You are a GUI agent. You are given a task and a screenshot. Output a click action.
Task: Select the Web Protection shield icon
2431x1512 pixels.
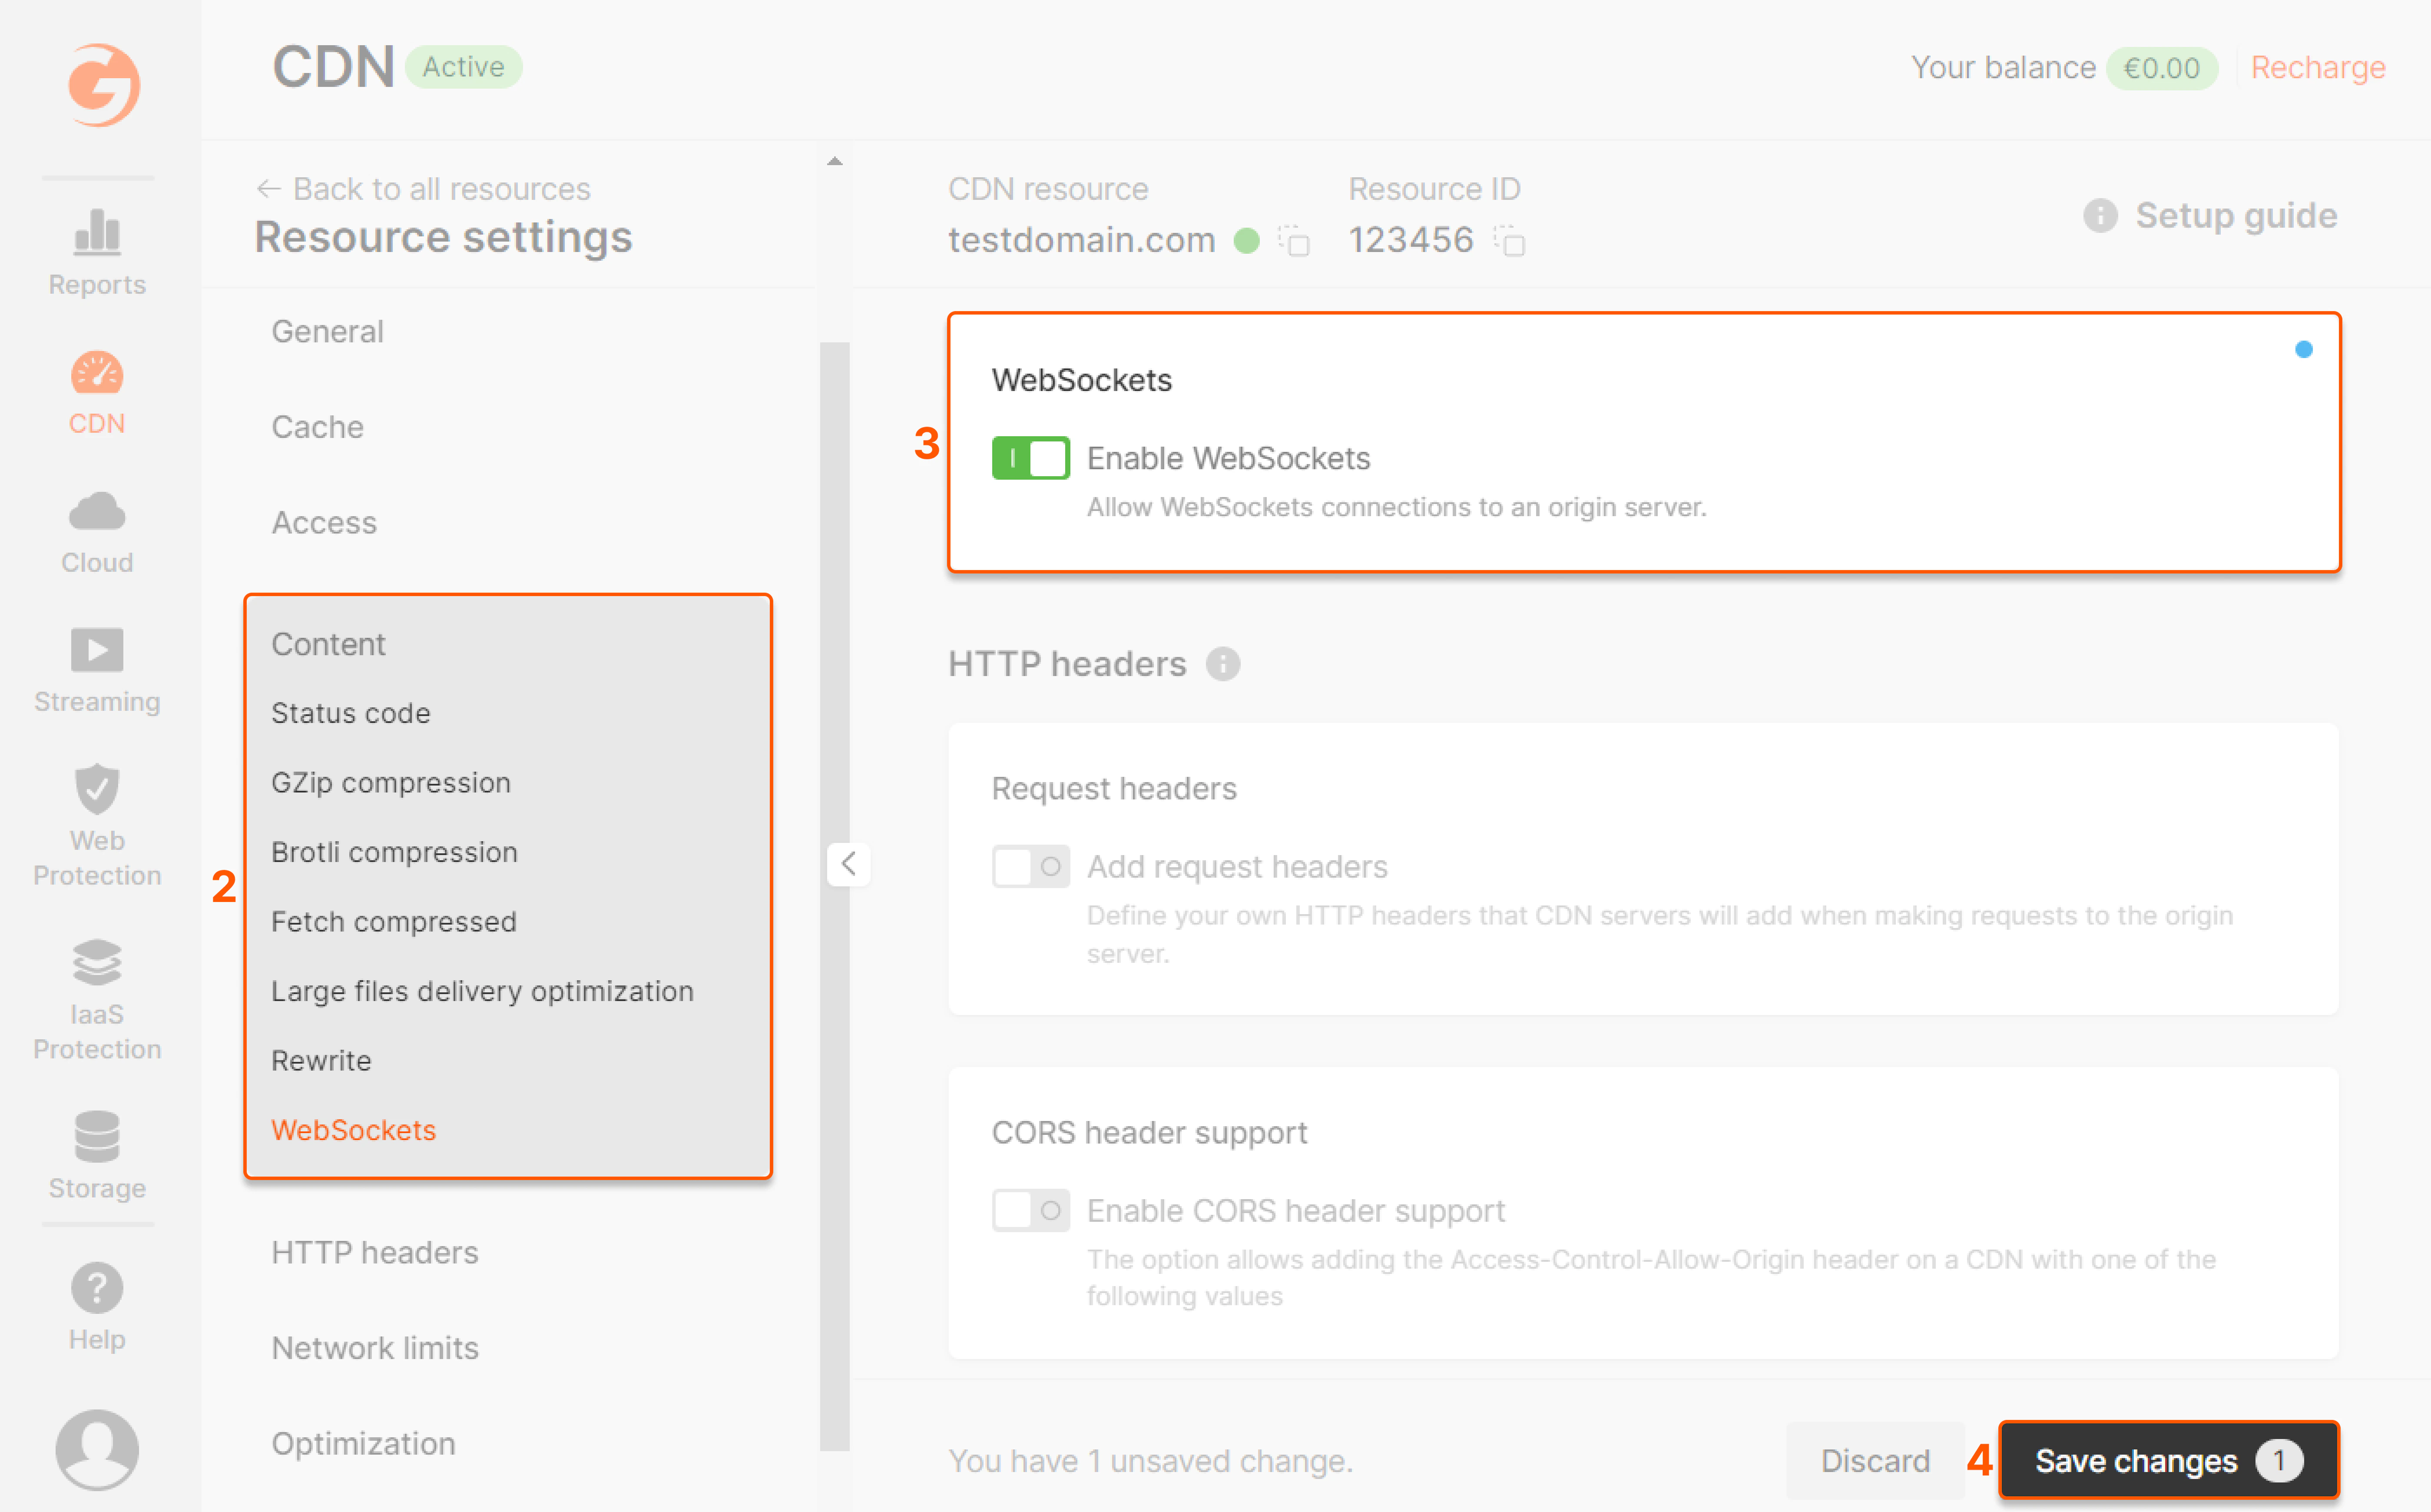point(96,790)
